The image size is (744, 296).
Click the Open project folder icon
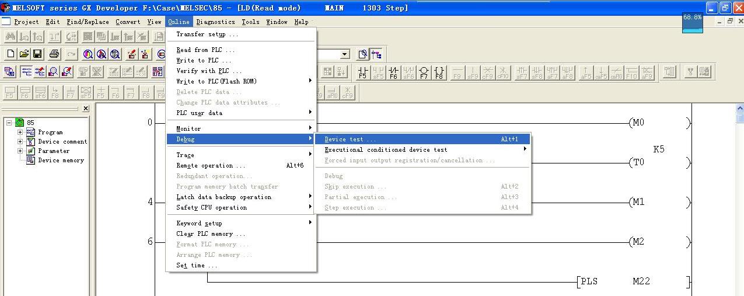coord(24,54)
